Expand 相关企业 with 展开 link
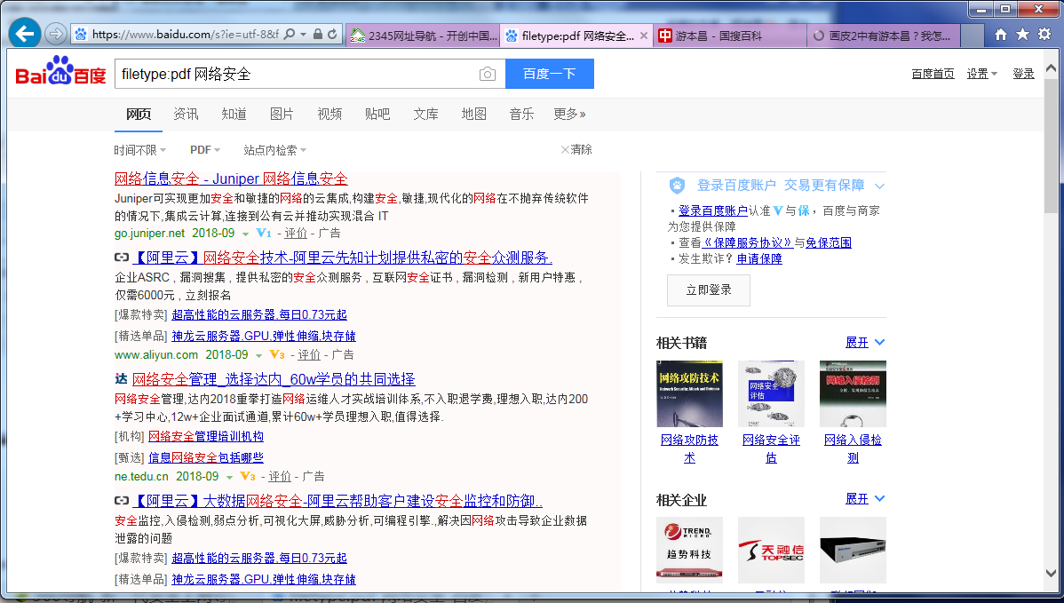The height and width of the screenshot is (603, 1064). click(x=865, y=498)
